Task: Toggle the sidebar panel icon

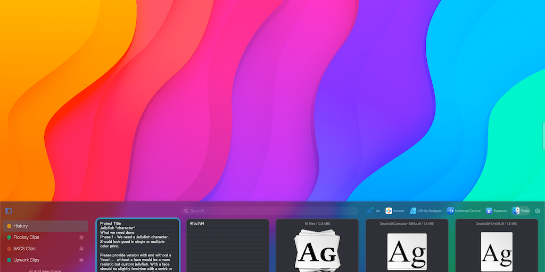Action: click(x=9, y=210)
